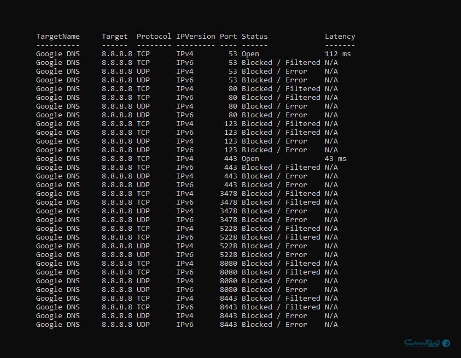
Task: Select the Status column header
Action: pyautogui.click(x=255, y=37)
